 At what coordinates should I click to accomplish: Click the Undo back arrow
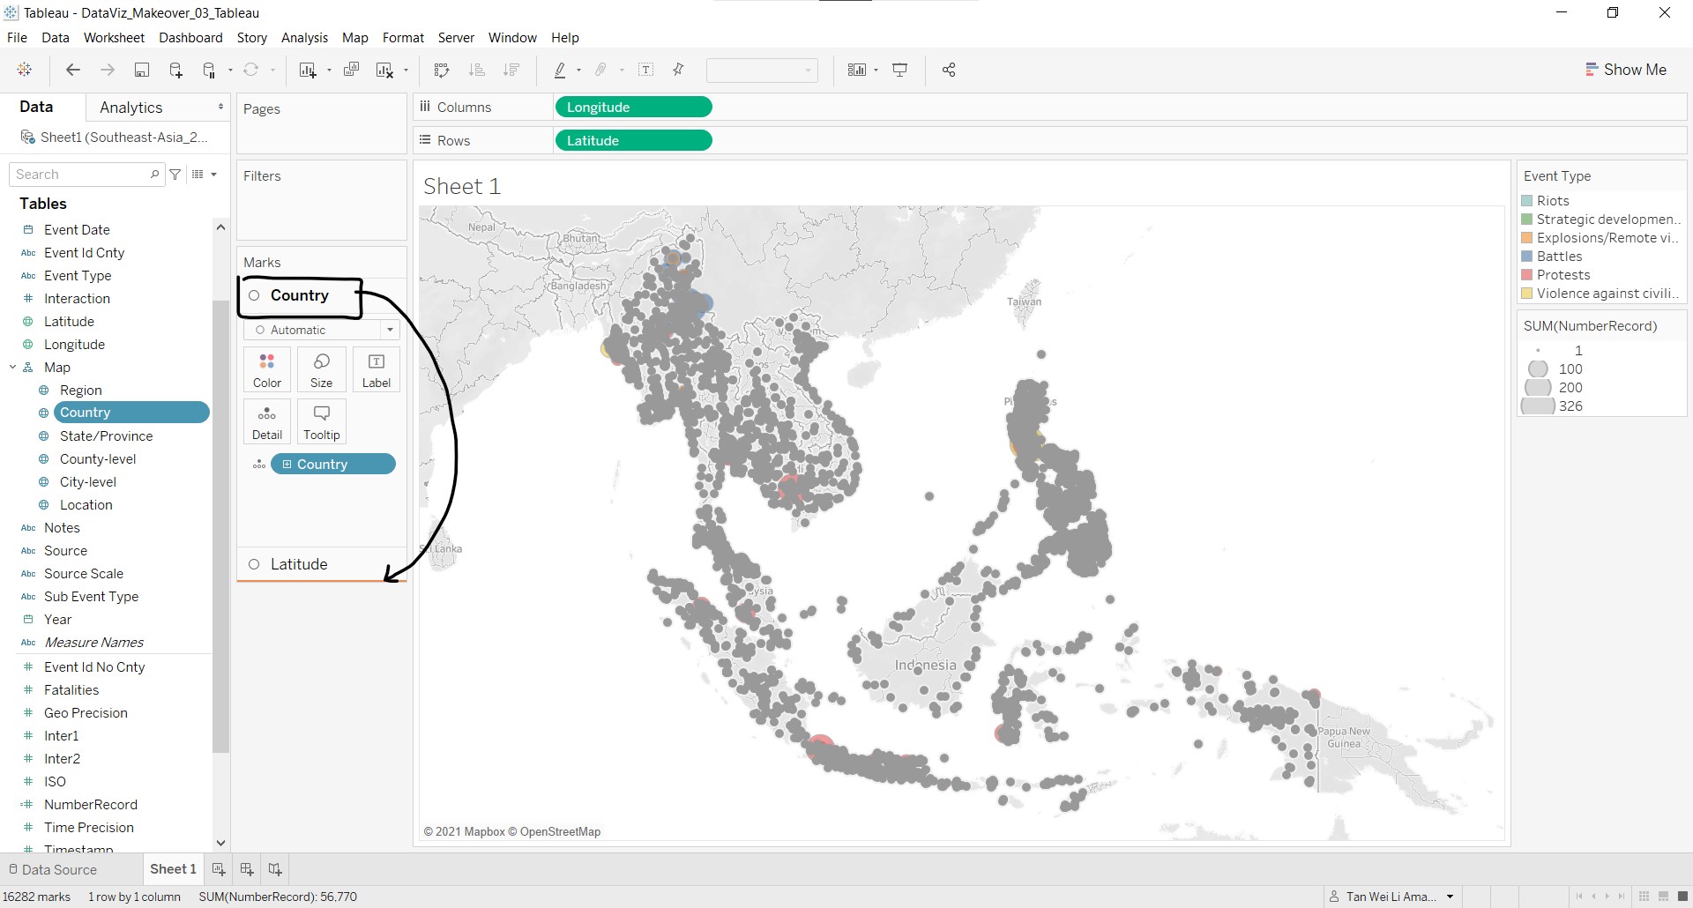pyautogui.click(x=73, y=71)
